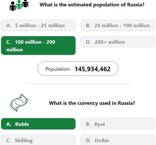Choose option B. 26 million - 100 million
Screen dimensions: 156x145
(118, 25)
